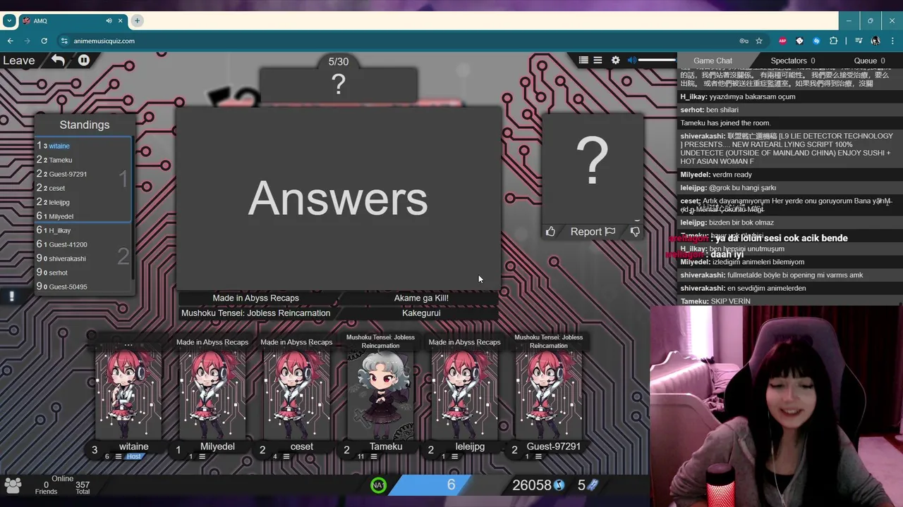The width and height of the screenshot is (903, 507).
Task: Open Milyedel's player list menu icon
Action: (x=202, y=456)
